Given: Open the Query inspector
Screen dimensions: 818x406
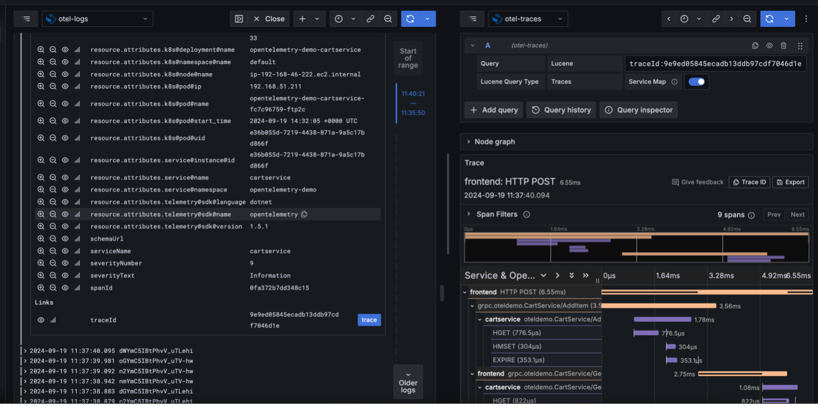Looking at the screenshot, I should (x=638, y=110).
